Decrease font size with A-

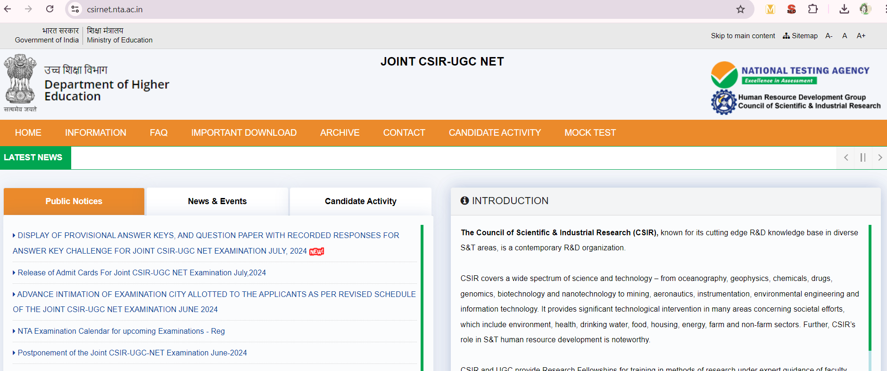(x=829, y=36)
